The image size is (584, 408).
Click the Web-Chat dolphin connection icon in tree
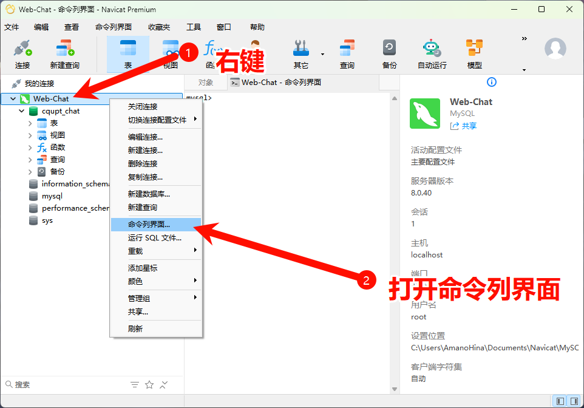click(24, 99)
